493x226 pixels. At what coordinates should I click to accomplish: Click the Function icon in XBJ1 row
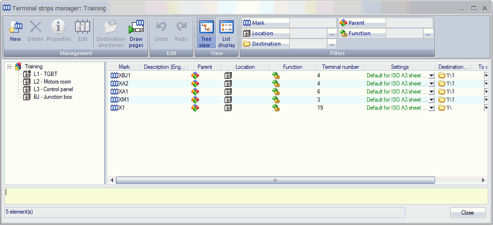276,75
